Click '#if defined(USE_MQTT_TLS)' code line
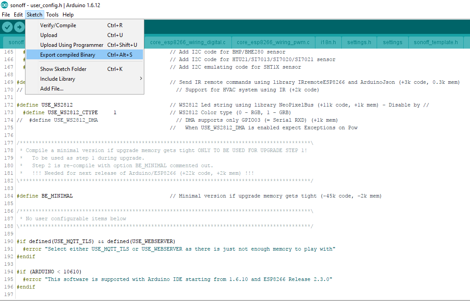Screen dimensions: 470x301 (96, 241)
